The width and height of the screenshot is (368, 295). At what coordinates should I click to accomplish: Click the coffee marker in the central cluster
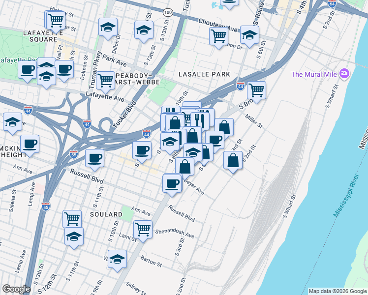pyautogui.click(x=215, y=141)
